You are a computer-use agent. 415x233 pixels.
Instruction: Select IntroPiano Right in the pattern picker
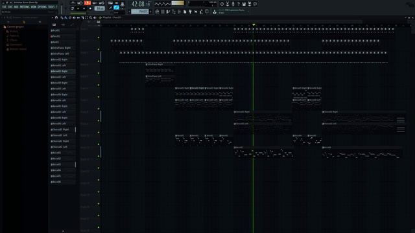tap(63, 48)
